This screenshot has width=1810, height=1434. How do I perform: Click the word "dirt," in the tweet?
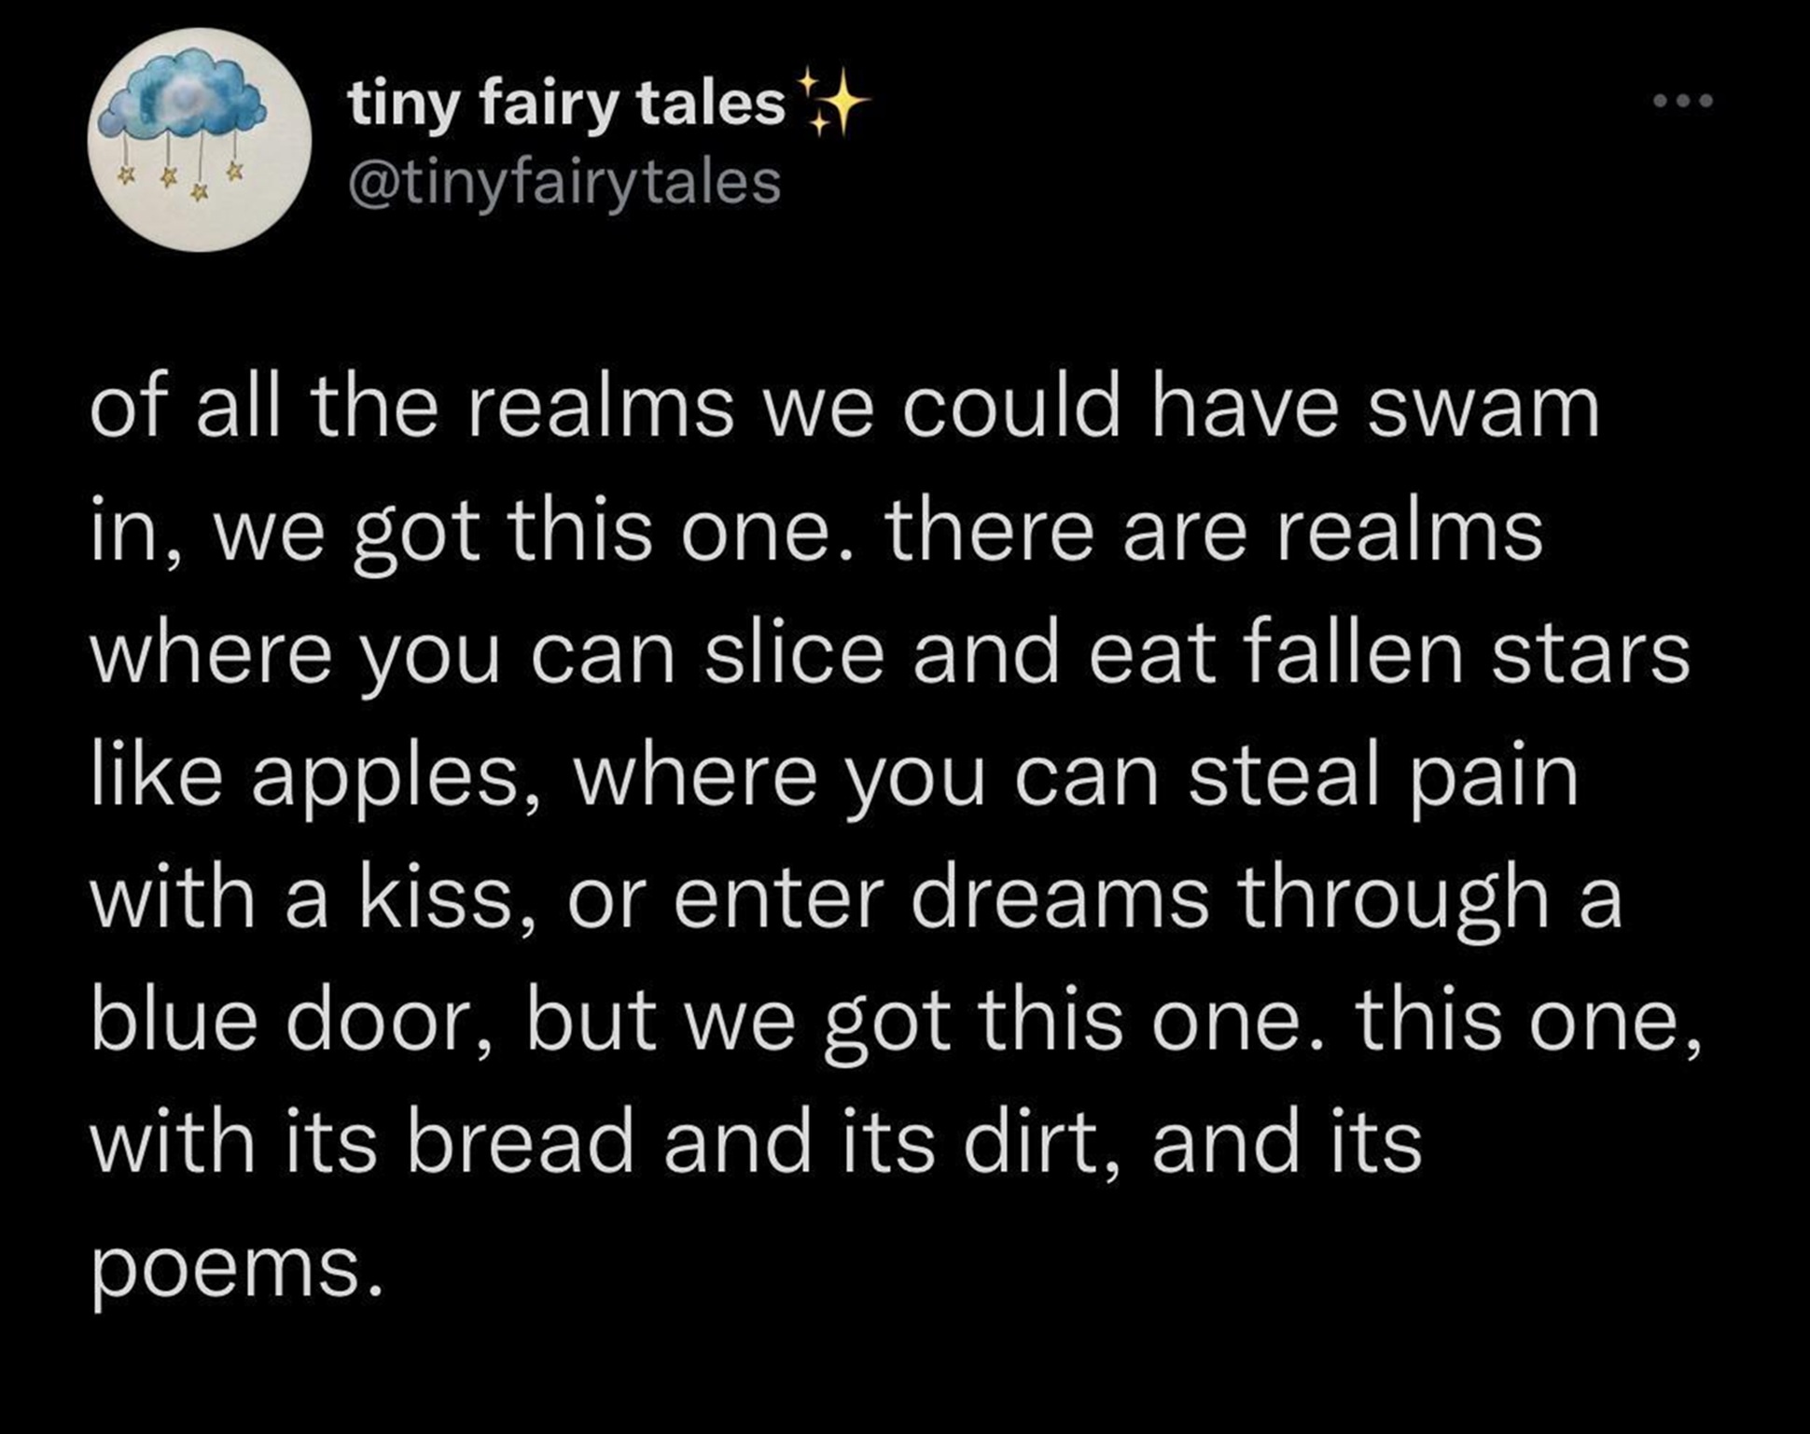[x=1041, y=1144]
